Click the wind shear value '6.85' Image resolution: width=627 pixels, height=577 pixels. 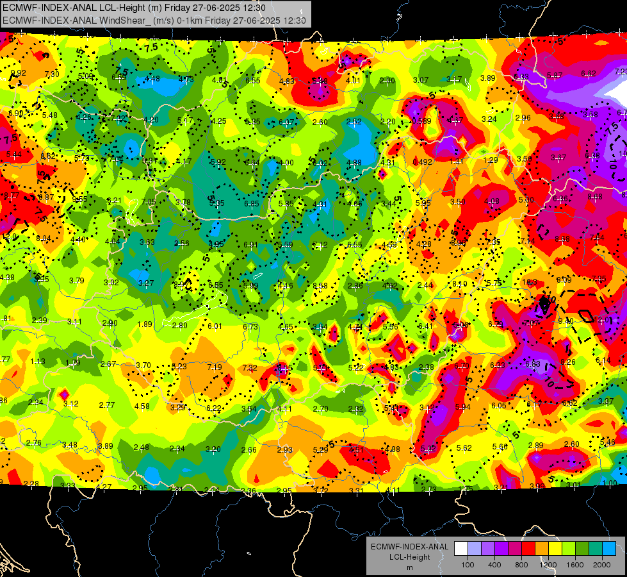(252, 203)
